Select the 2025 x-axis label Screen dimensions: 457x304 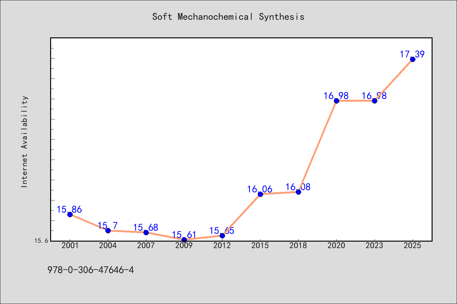pos(413,246)
